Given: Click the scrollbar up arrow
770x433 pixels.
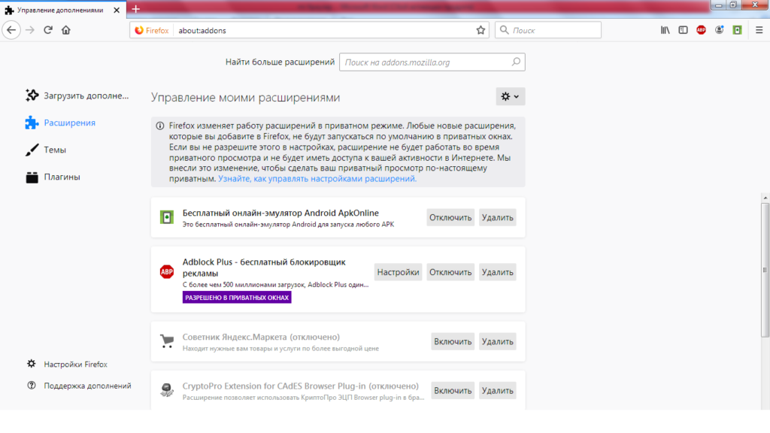Looking at the screenshot, I should click(x=765, y=198).
